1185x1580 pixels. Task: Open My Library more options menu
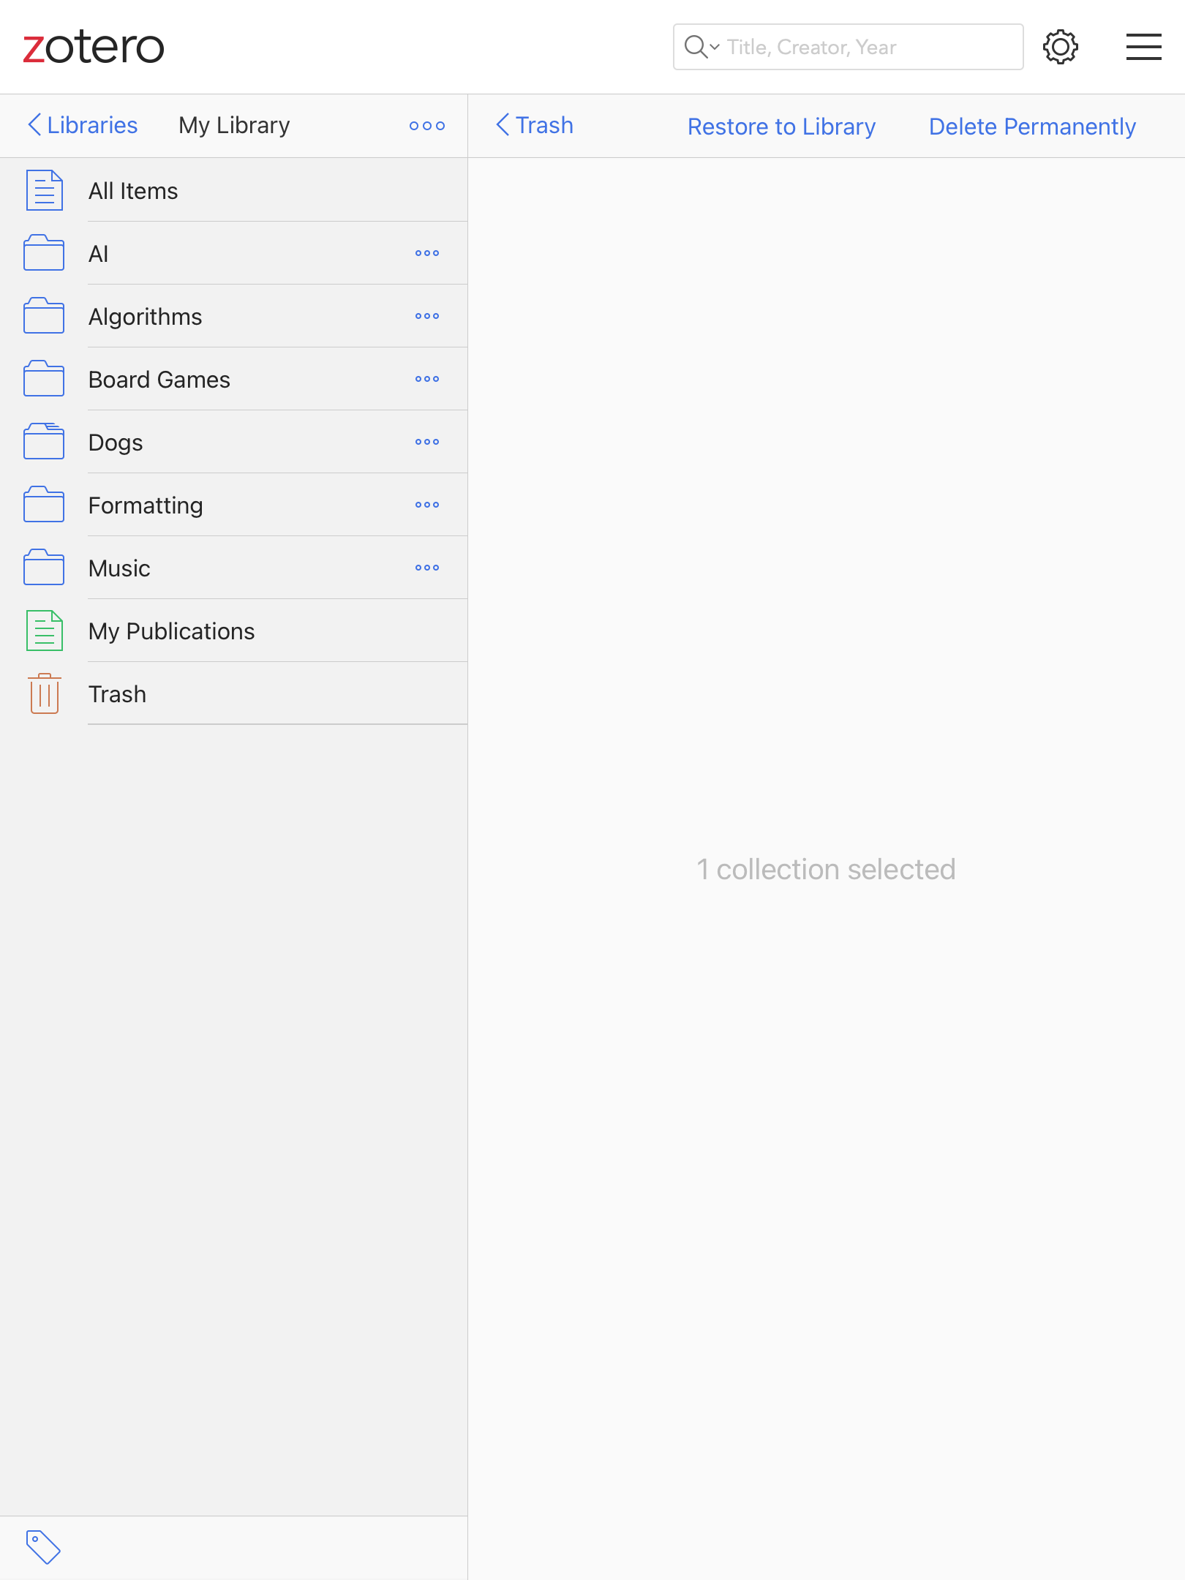point(426,126)
